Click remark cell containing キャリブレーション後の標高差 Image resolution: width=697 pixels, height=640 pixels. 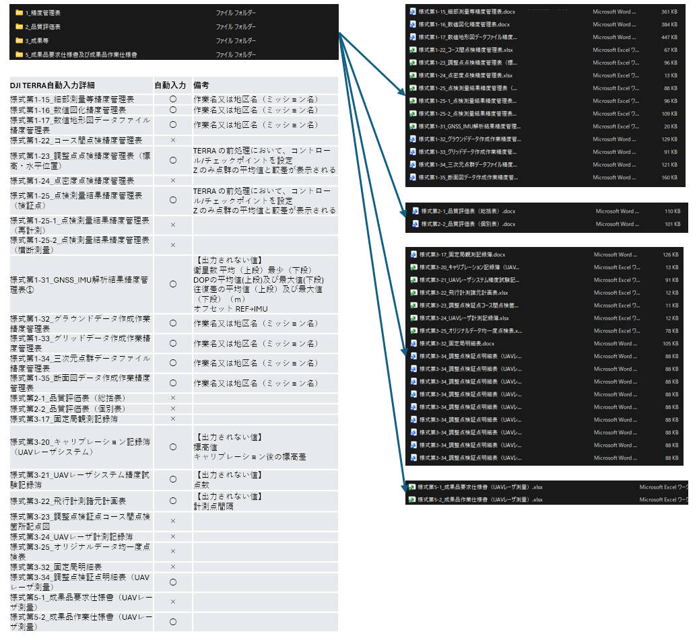(265, 448)
